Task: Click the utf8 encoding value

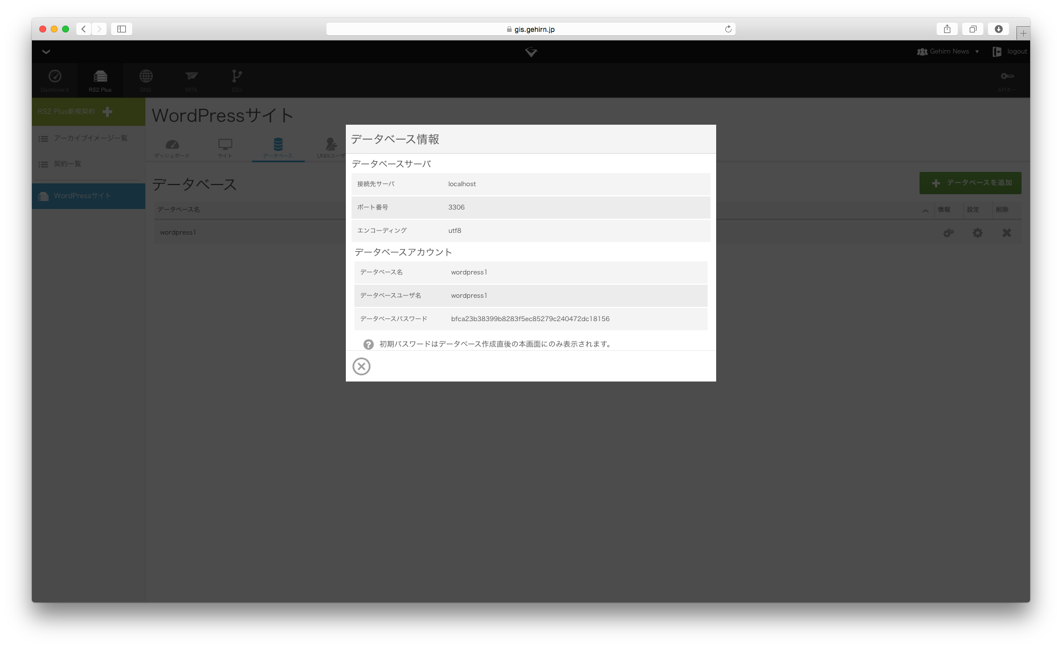Action: coord(455,231)
